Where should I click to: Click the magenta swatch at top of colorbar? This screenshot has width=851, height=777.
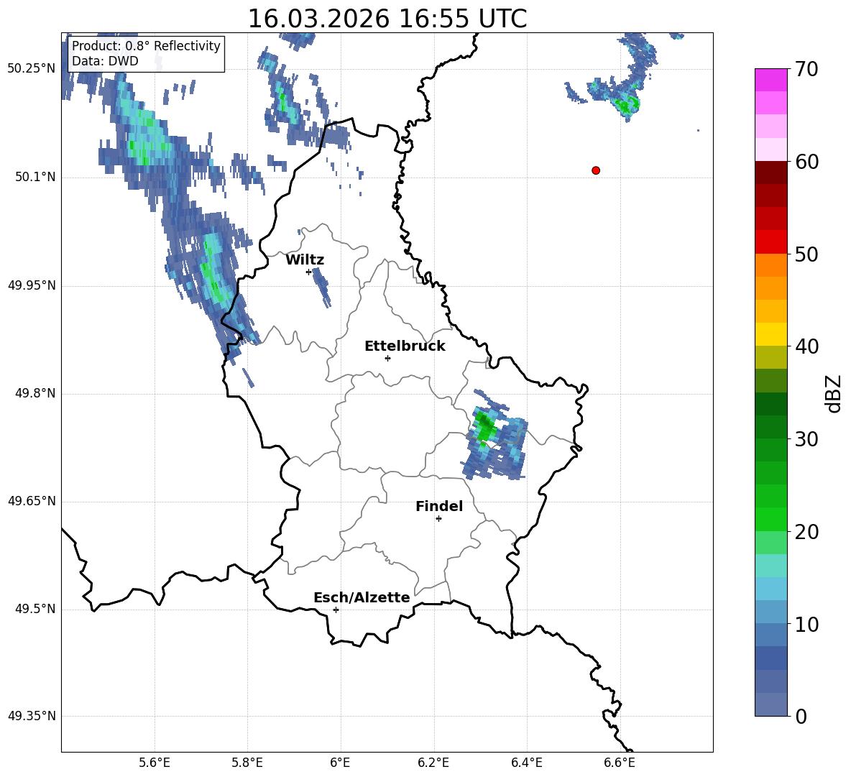click(x=771, y=80)
